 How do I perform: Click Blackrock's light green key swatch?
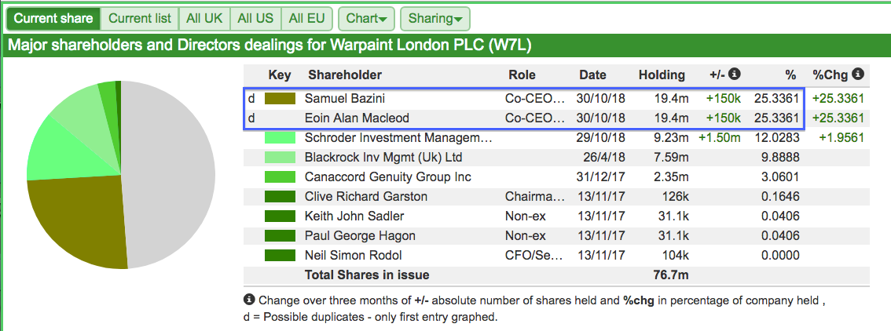click(x=280, y=157)
